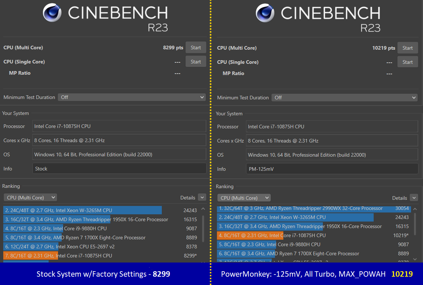
Task: Click Cores x GHz field in right window
Action: [332, 141]
